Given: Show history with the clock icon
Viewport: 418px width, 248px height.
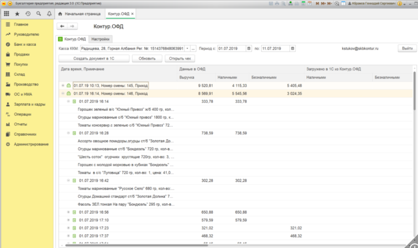Looking at the screenshot, I should (28, 14).
